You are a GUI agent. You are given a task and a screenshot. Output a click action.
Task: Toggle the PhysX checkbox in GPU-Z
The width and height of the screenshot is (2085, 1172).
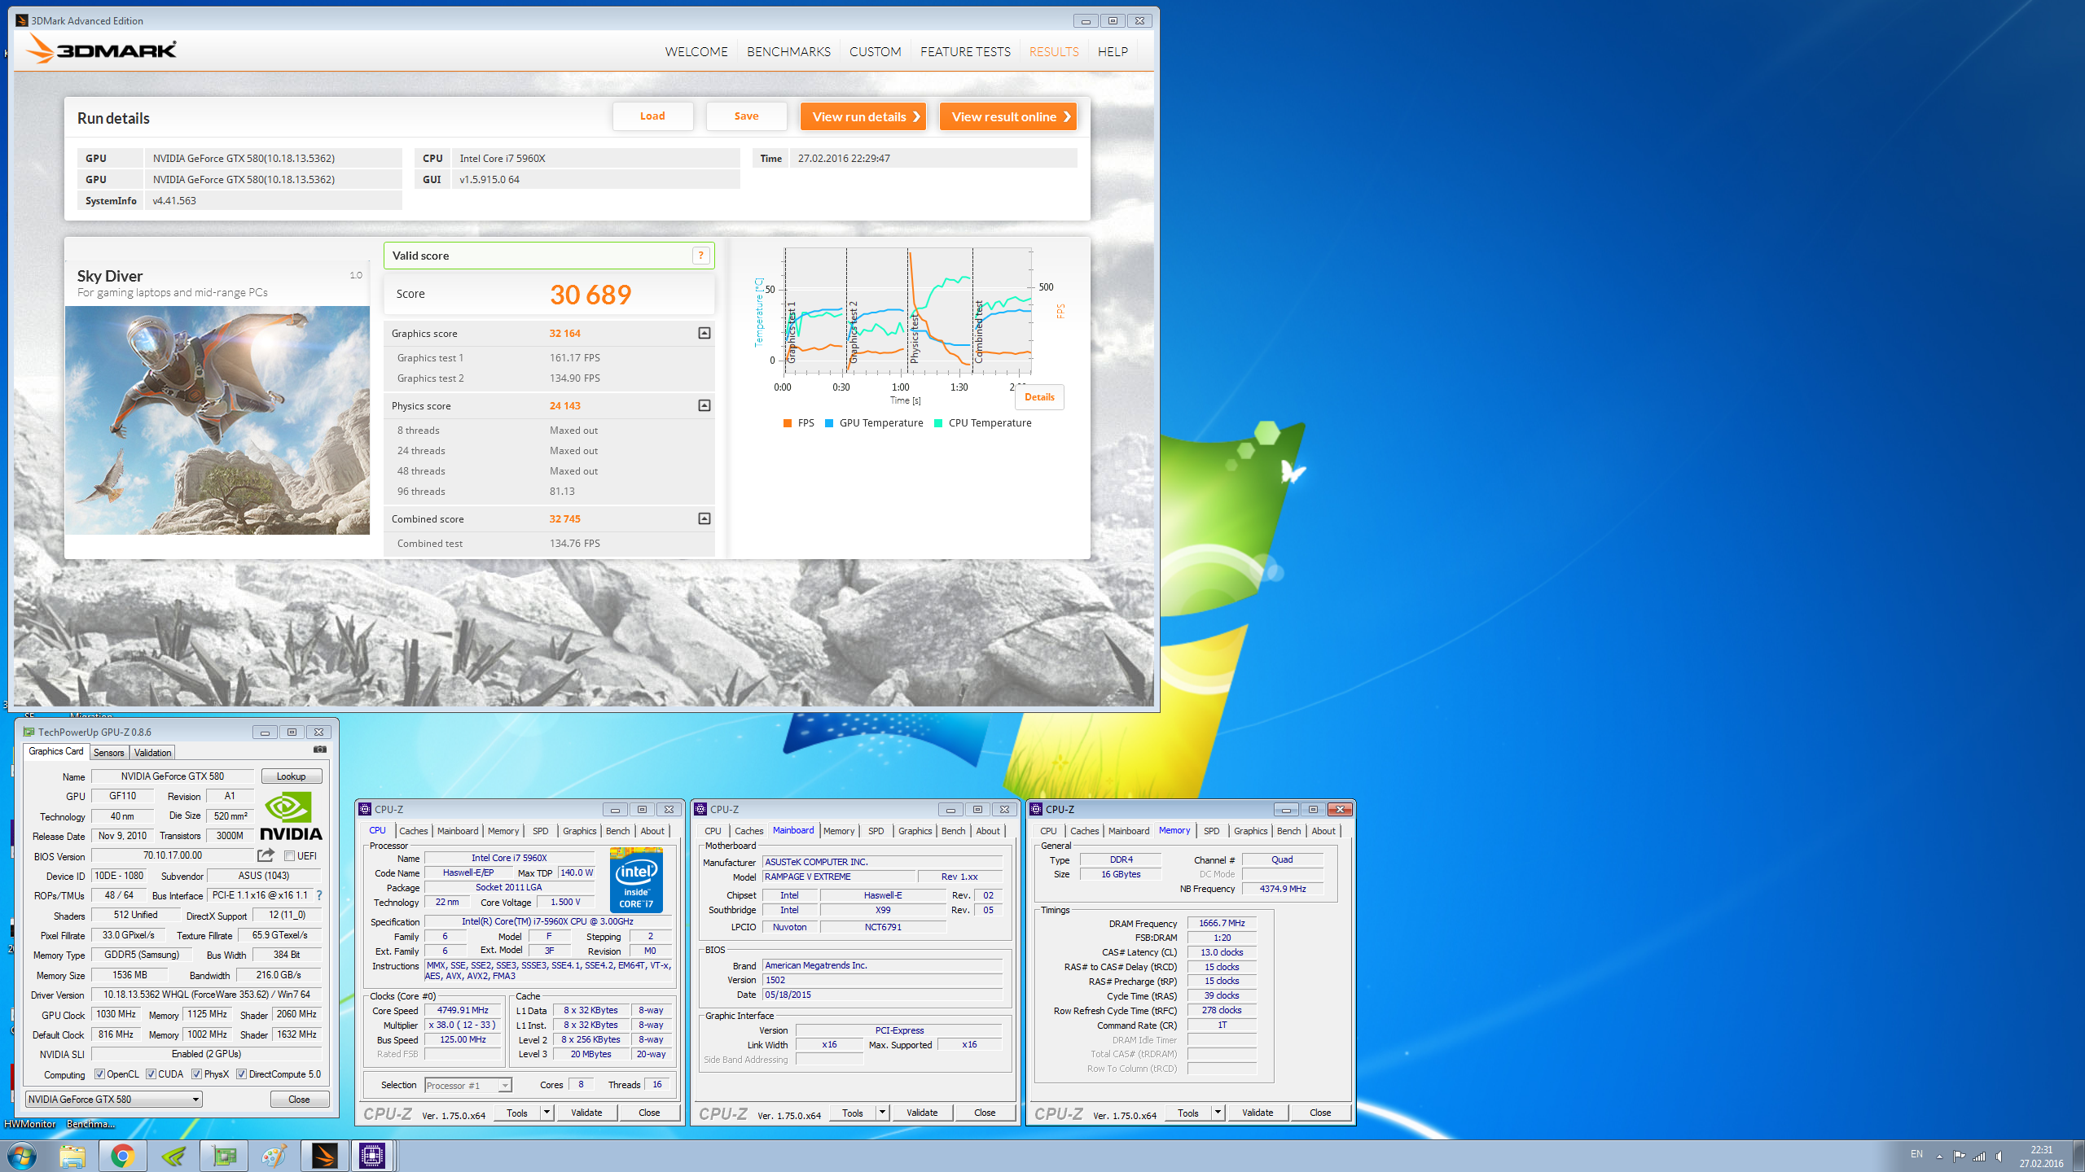(196, 1074)
